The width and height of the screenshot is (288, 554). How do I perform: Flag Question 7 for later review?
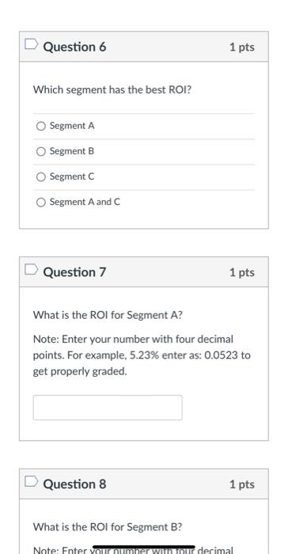tap(31, 270)
